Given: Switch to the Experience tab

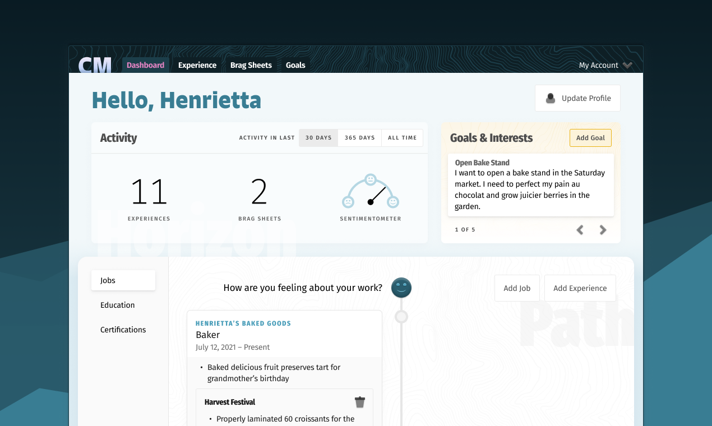Looking at the screenshot, I should 197,65.
